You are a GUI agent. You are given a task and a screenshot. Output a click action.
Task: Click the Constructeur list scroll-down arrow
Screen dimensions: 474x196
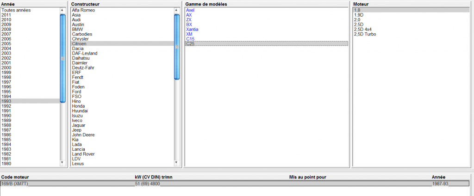click(177, 163)
